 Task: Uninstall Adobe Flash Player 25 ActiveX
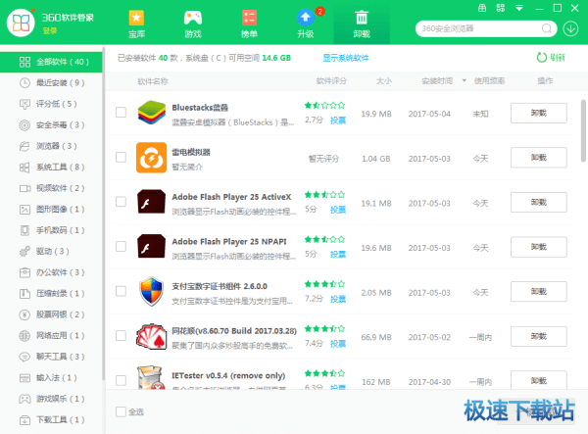tap(538, 203)
